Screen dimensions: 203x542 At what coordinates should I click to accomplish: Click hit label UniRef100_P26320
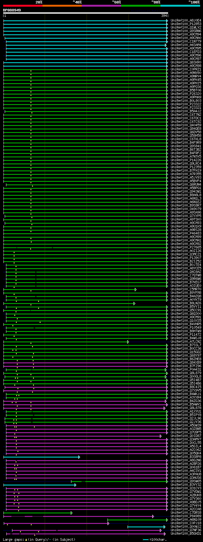tap(186, 94)
